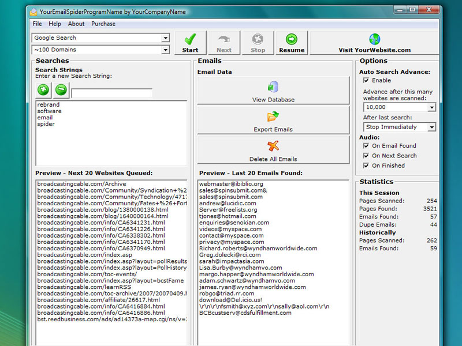Select email Greg.dolecki@rci.com
462x346 pixels.
(230, 255)
